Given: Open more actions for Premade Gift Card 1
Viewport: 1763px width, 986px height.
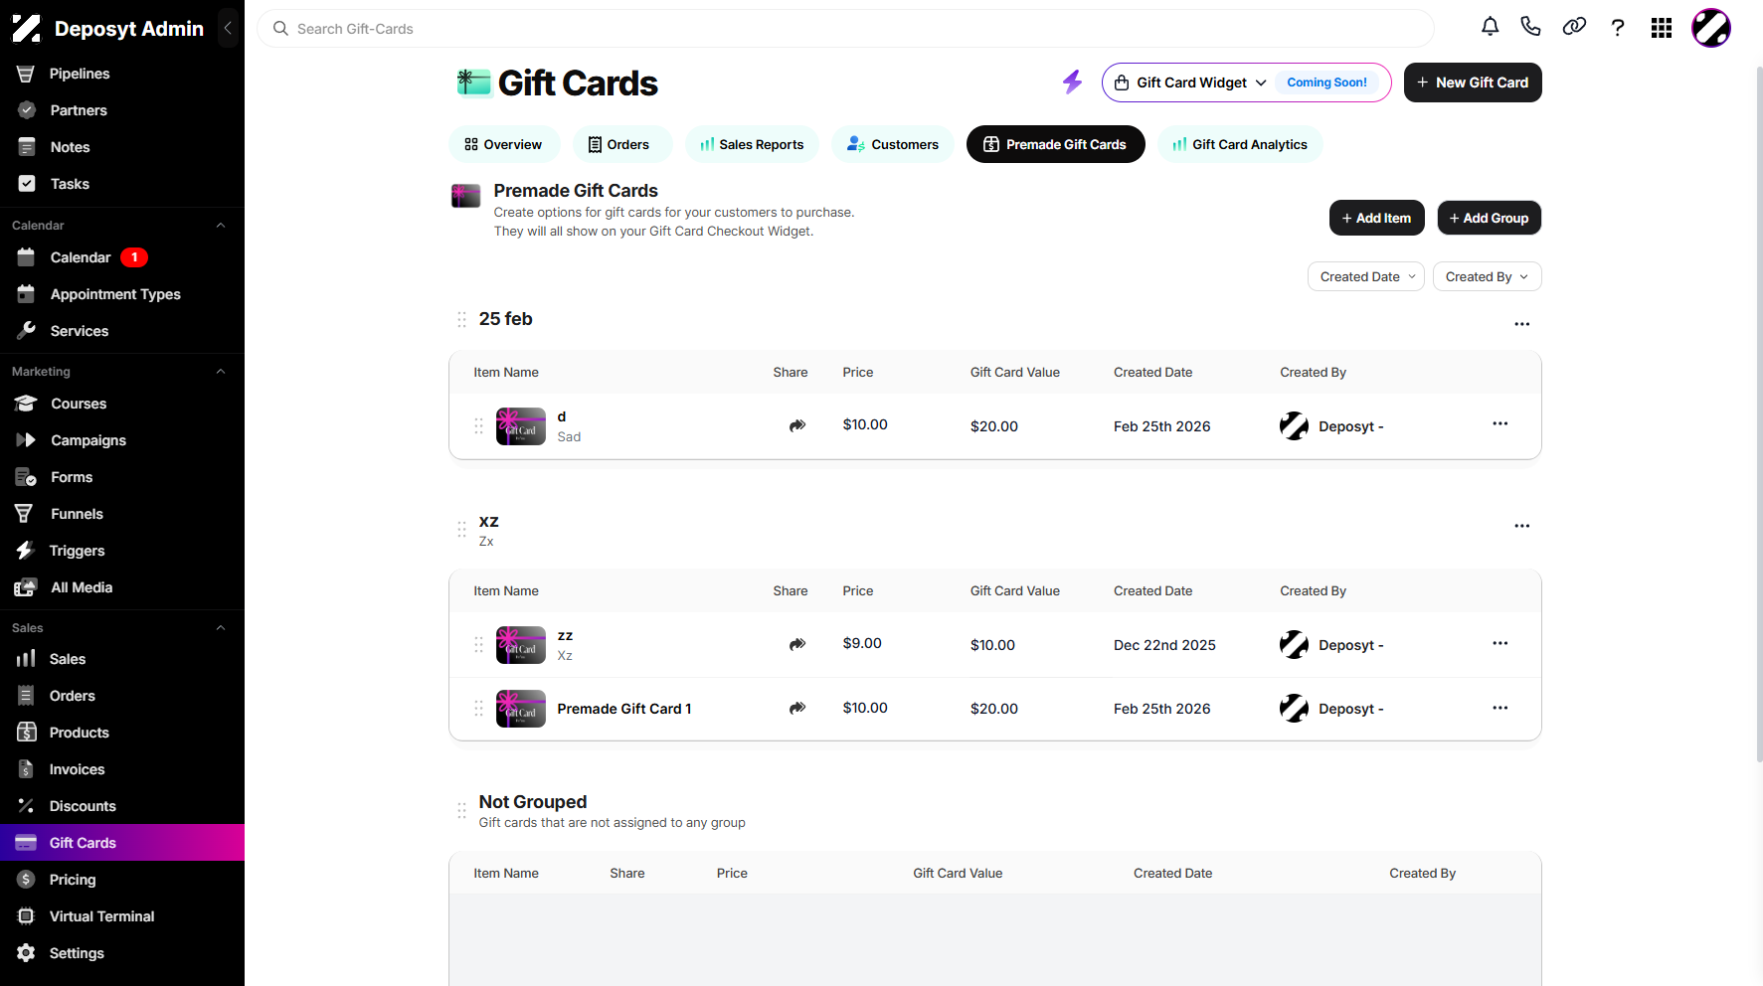Looking at the screenshot, I should (1499, 708).
